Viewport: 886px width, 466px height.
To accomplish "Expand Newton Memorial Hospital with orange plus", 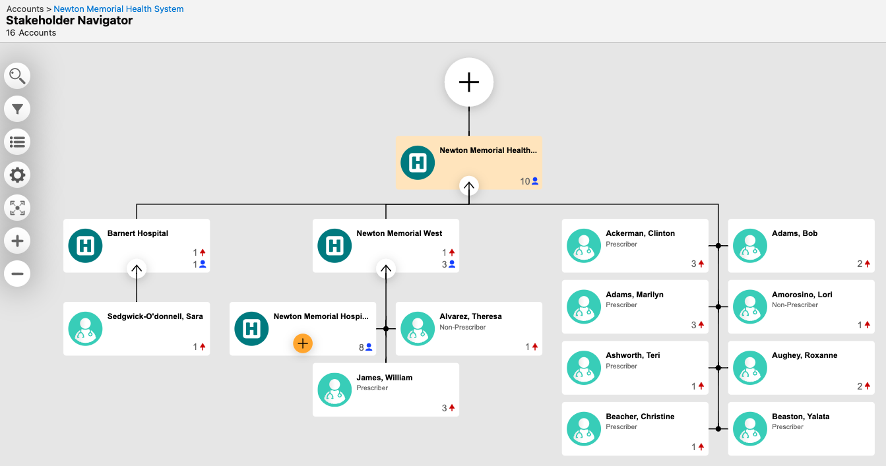I will click(x=302, y=343).
